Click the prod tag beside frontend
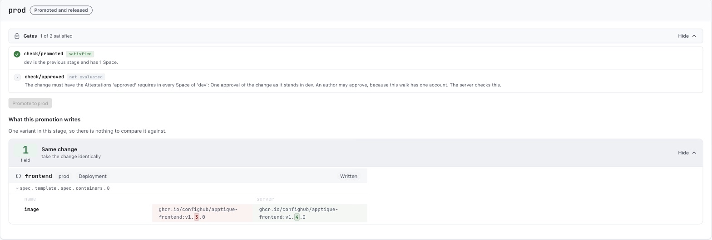Viewport: 712px width, 240px height. 64,176
